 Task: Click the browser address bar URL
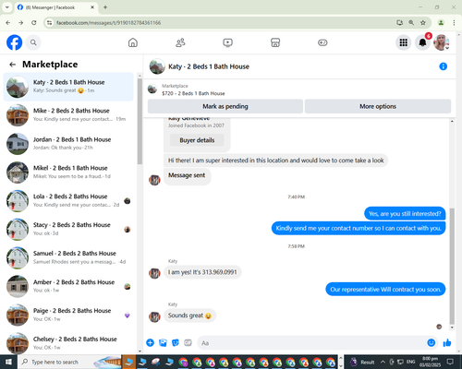click(x=108, y=23)
